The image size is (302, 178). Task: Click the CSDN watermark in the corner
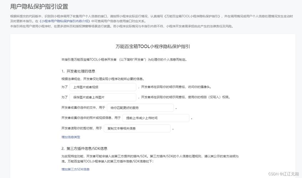[x=283, y=174]
